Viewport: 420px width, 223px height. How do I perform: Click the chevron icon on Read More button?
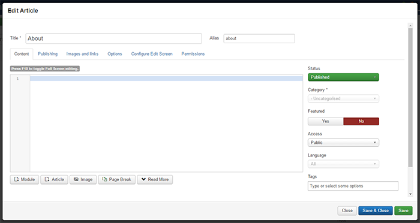[x=143, y=179]
